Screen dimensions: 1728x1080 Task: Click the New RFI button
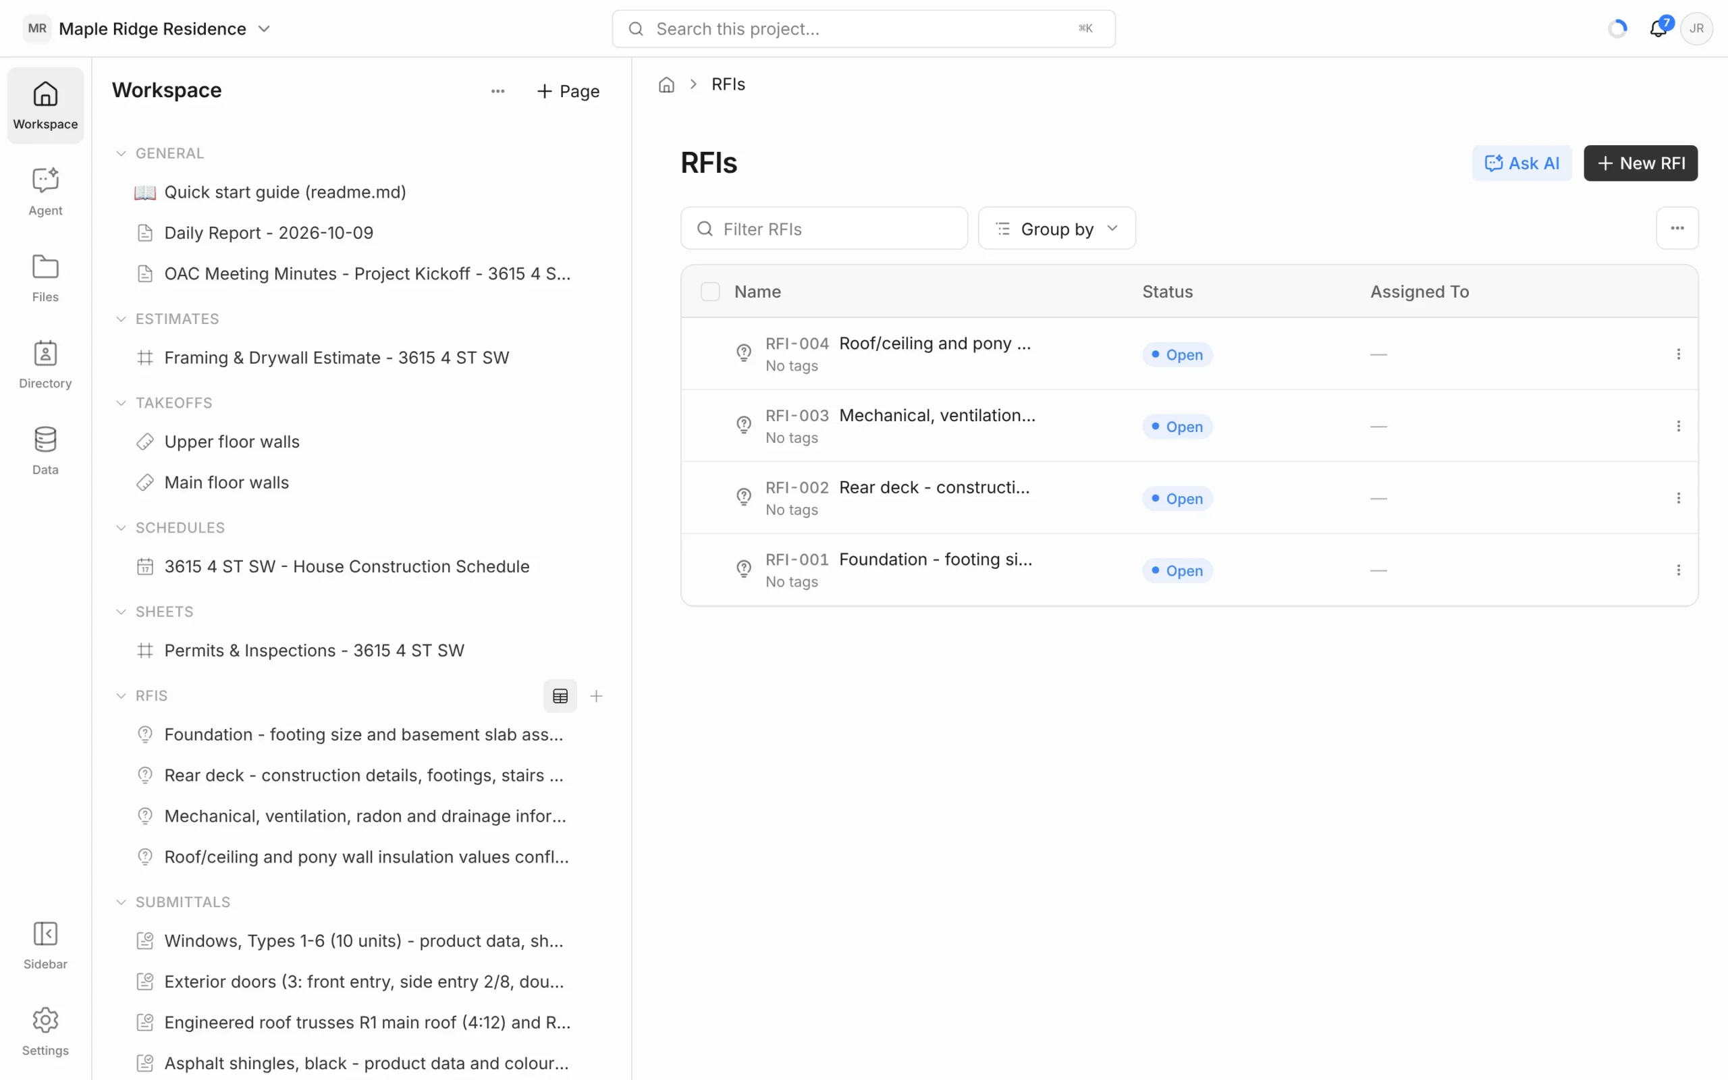tap(1640, 163)
